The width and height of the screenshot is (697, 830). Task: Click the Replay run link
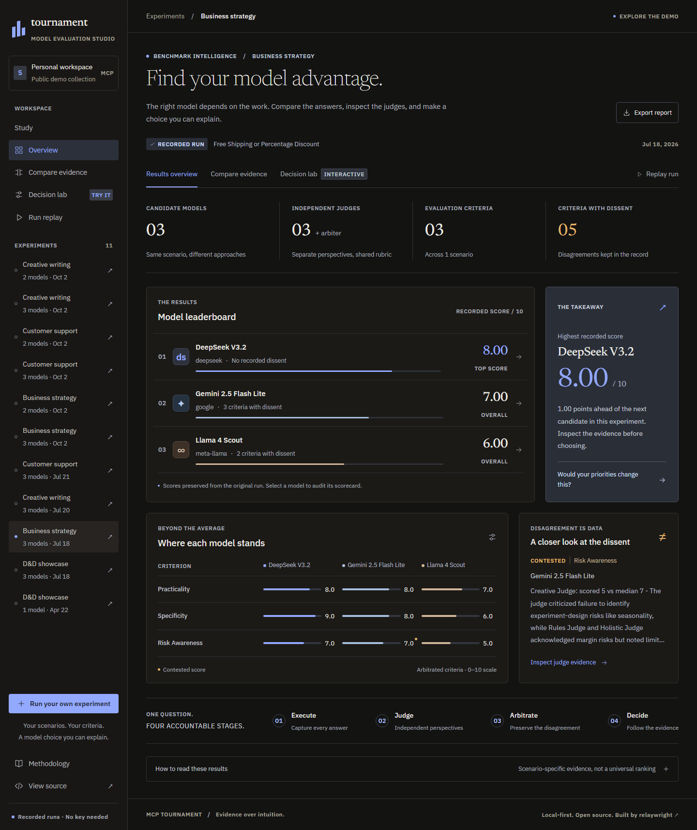658,174
